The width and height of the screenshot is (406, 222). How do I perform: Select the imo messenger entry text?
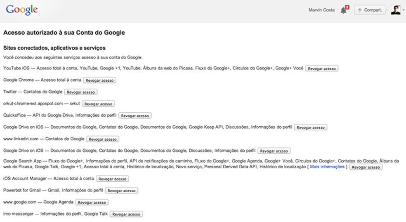tap(55, 214)
